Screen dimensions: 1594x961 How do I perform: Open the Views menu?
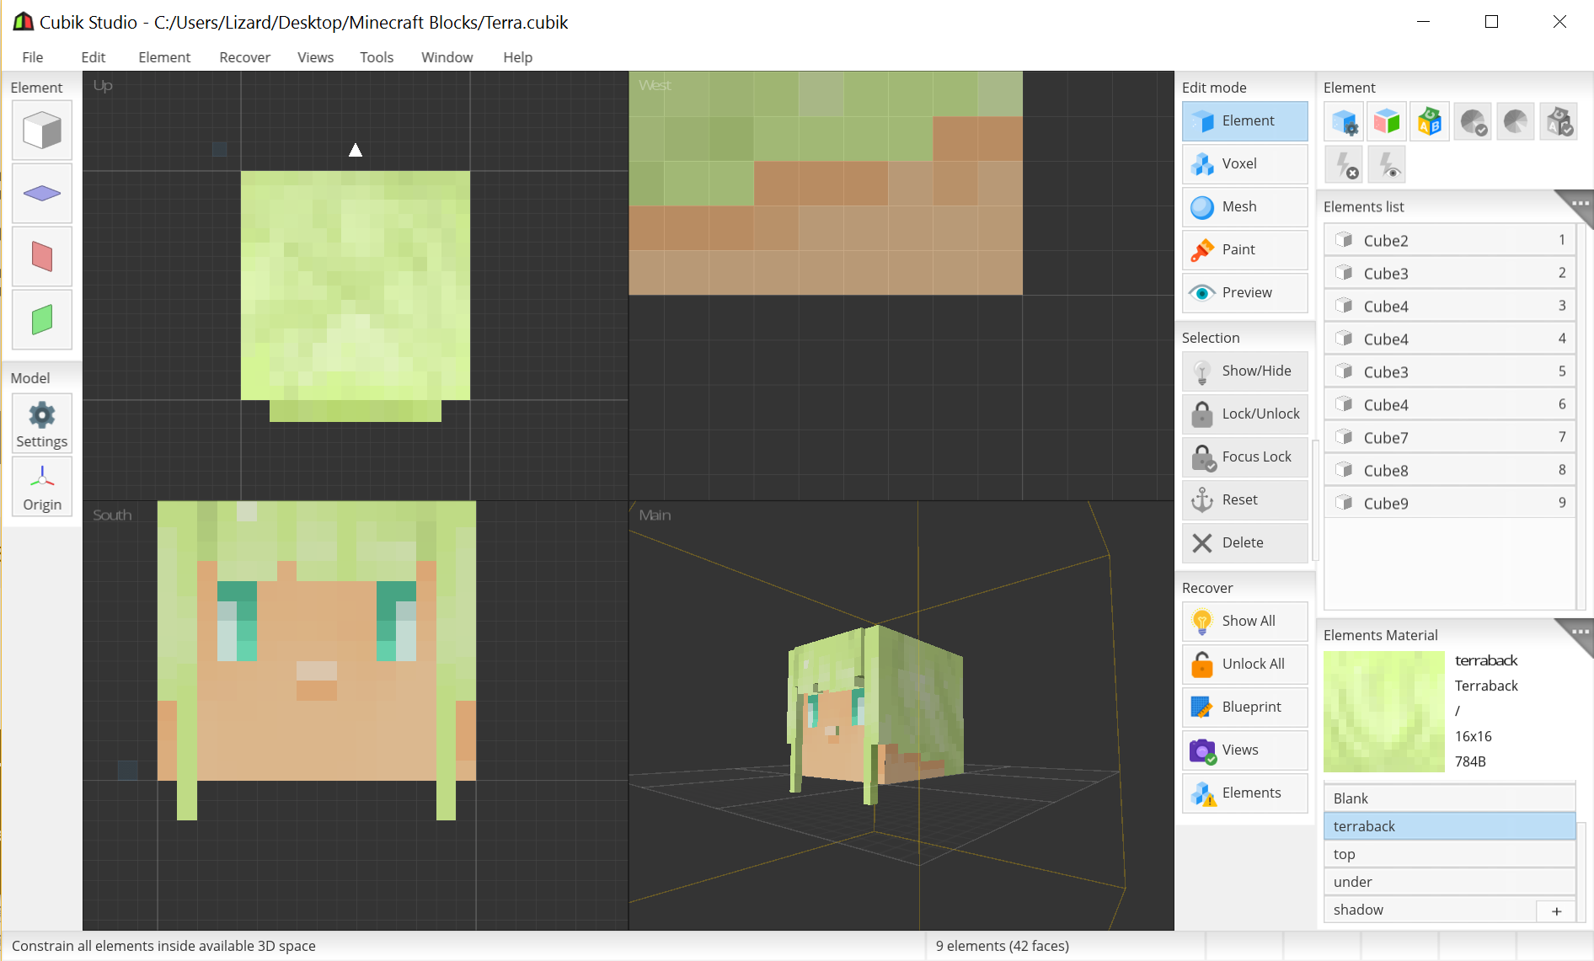pyautogui.click(x=315, y=57)
